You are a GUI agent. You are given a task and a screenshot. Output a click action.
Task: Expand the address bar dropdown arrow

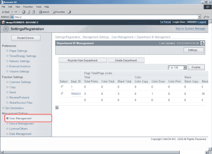(x=199, y=17)
